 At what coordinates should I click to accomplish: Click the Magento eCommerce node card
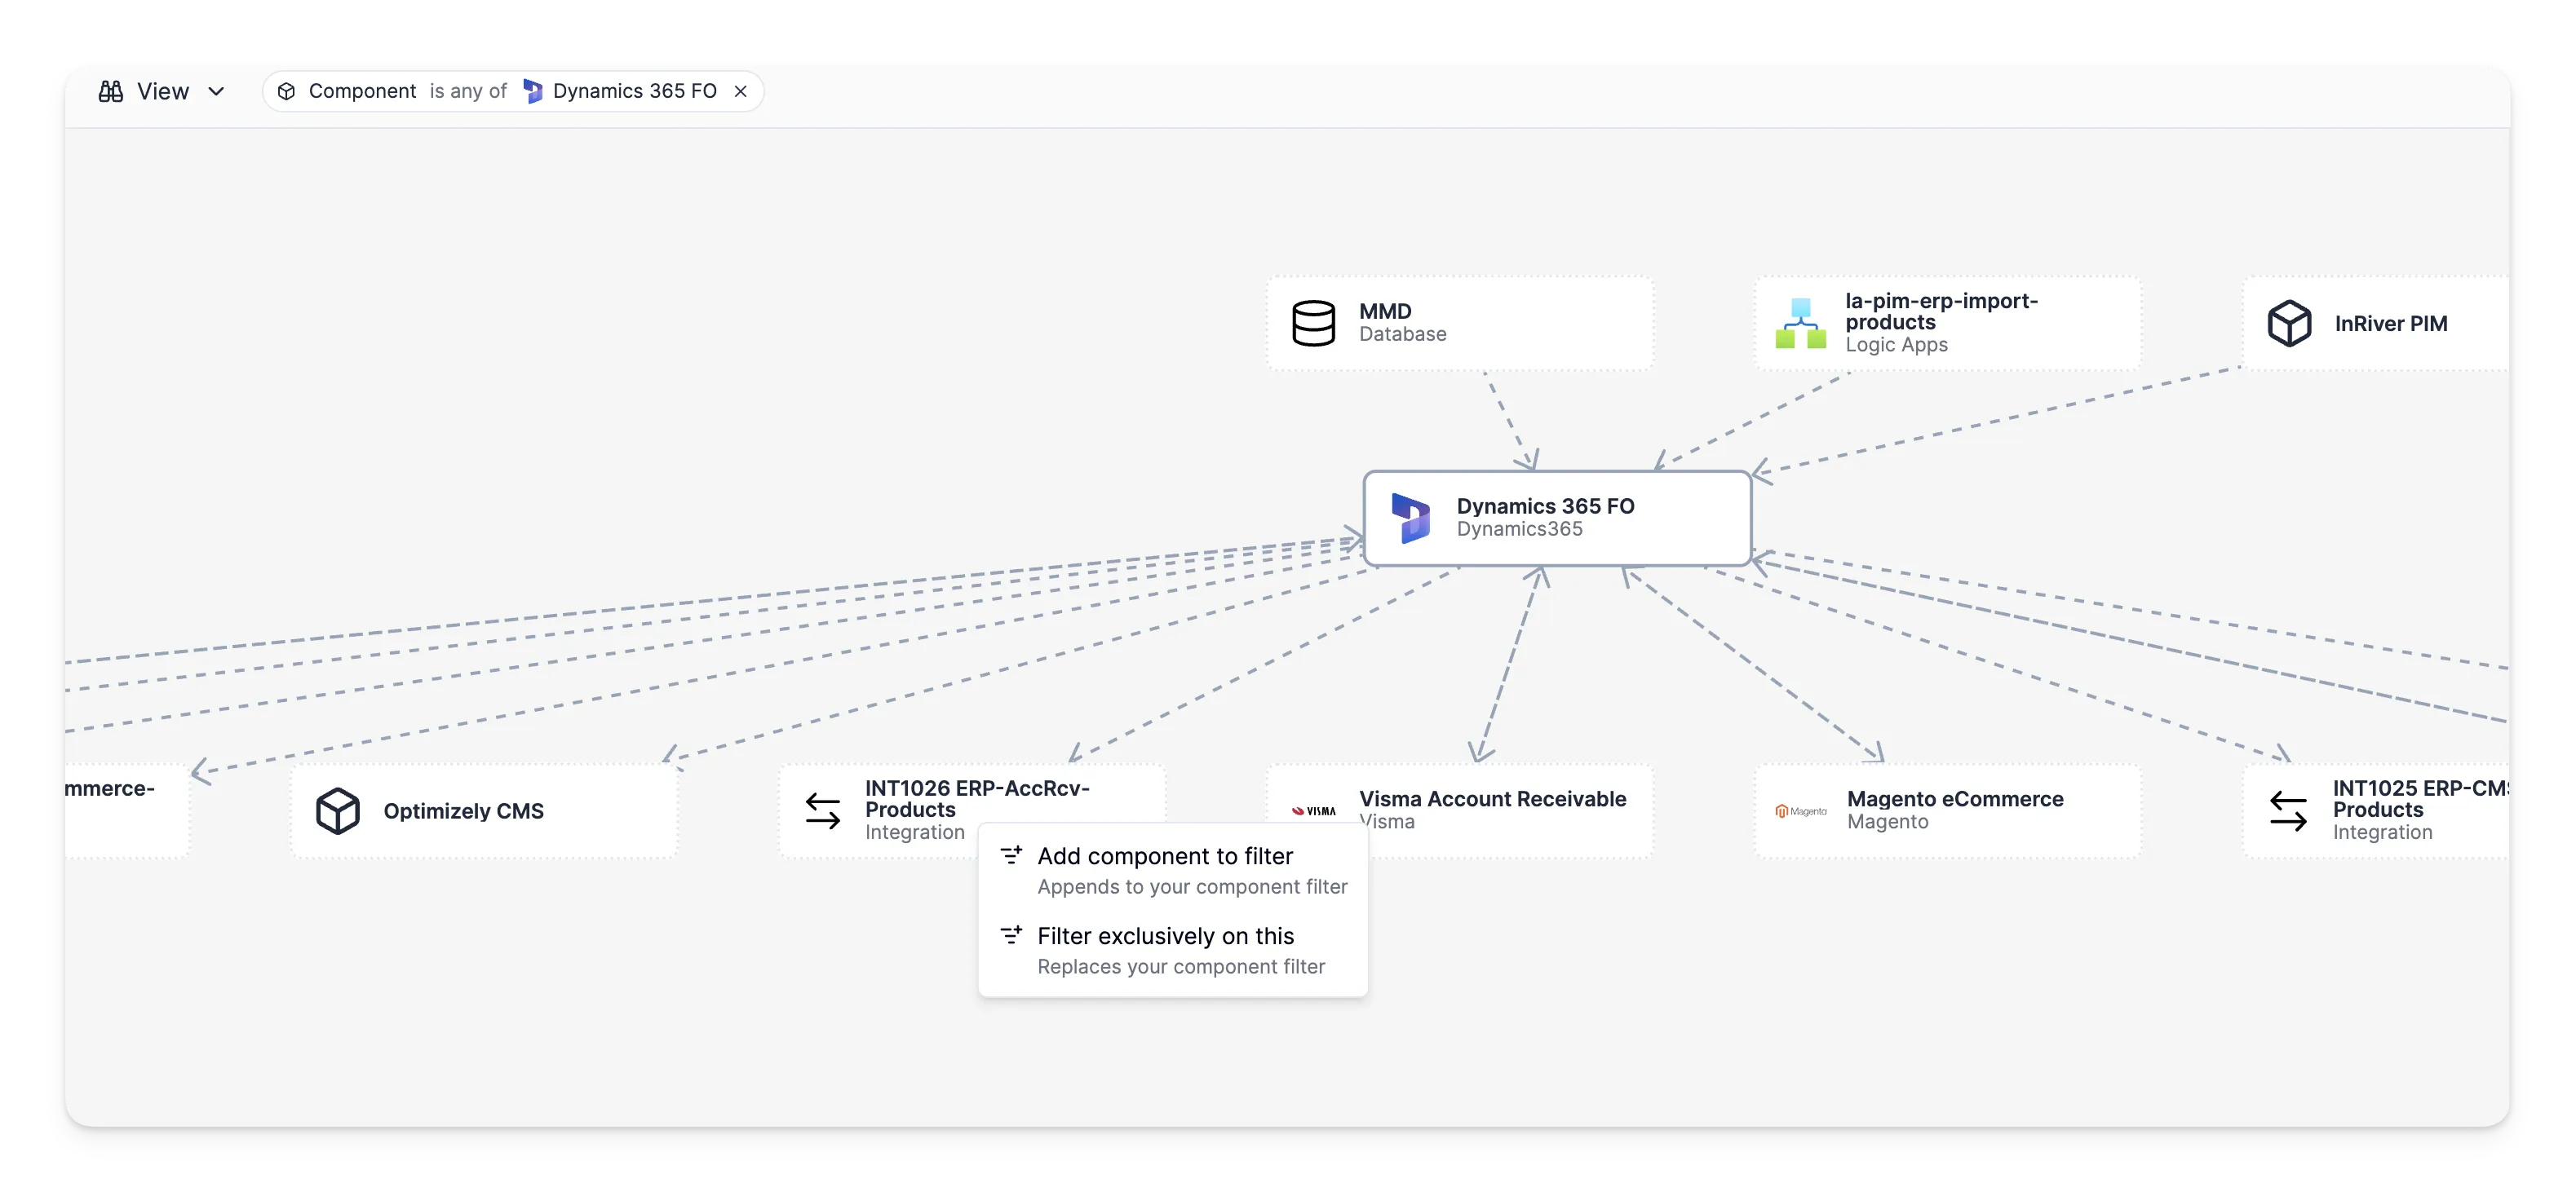pyautogui.click(x=1946, y=810)
